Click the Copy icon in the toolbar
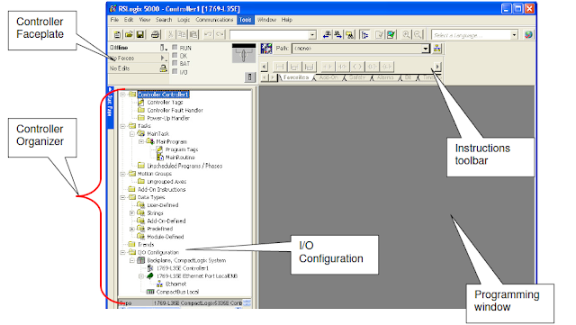Viewport: 576px width, 325px height. point(182,34)
